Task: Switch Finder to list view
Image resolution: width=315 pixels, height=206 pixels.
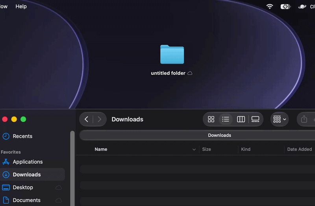Action: click(226, 120)
